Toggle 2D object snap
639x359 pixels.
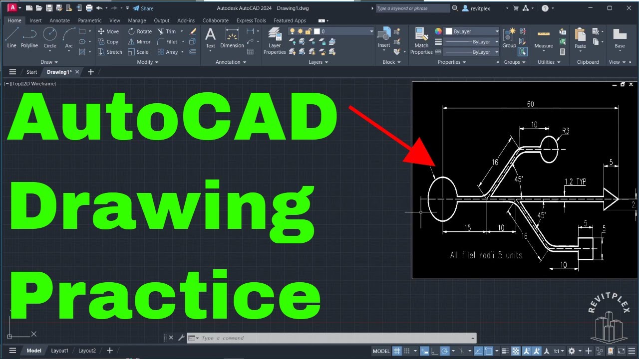(488, 351)
